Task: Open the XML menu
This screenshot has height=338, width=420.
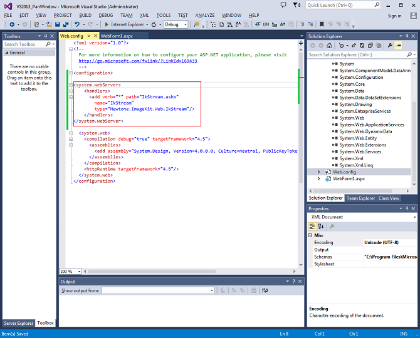Action: [x=144, y=16]
